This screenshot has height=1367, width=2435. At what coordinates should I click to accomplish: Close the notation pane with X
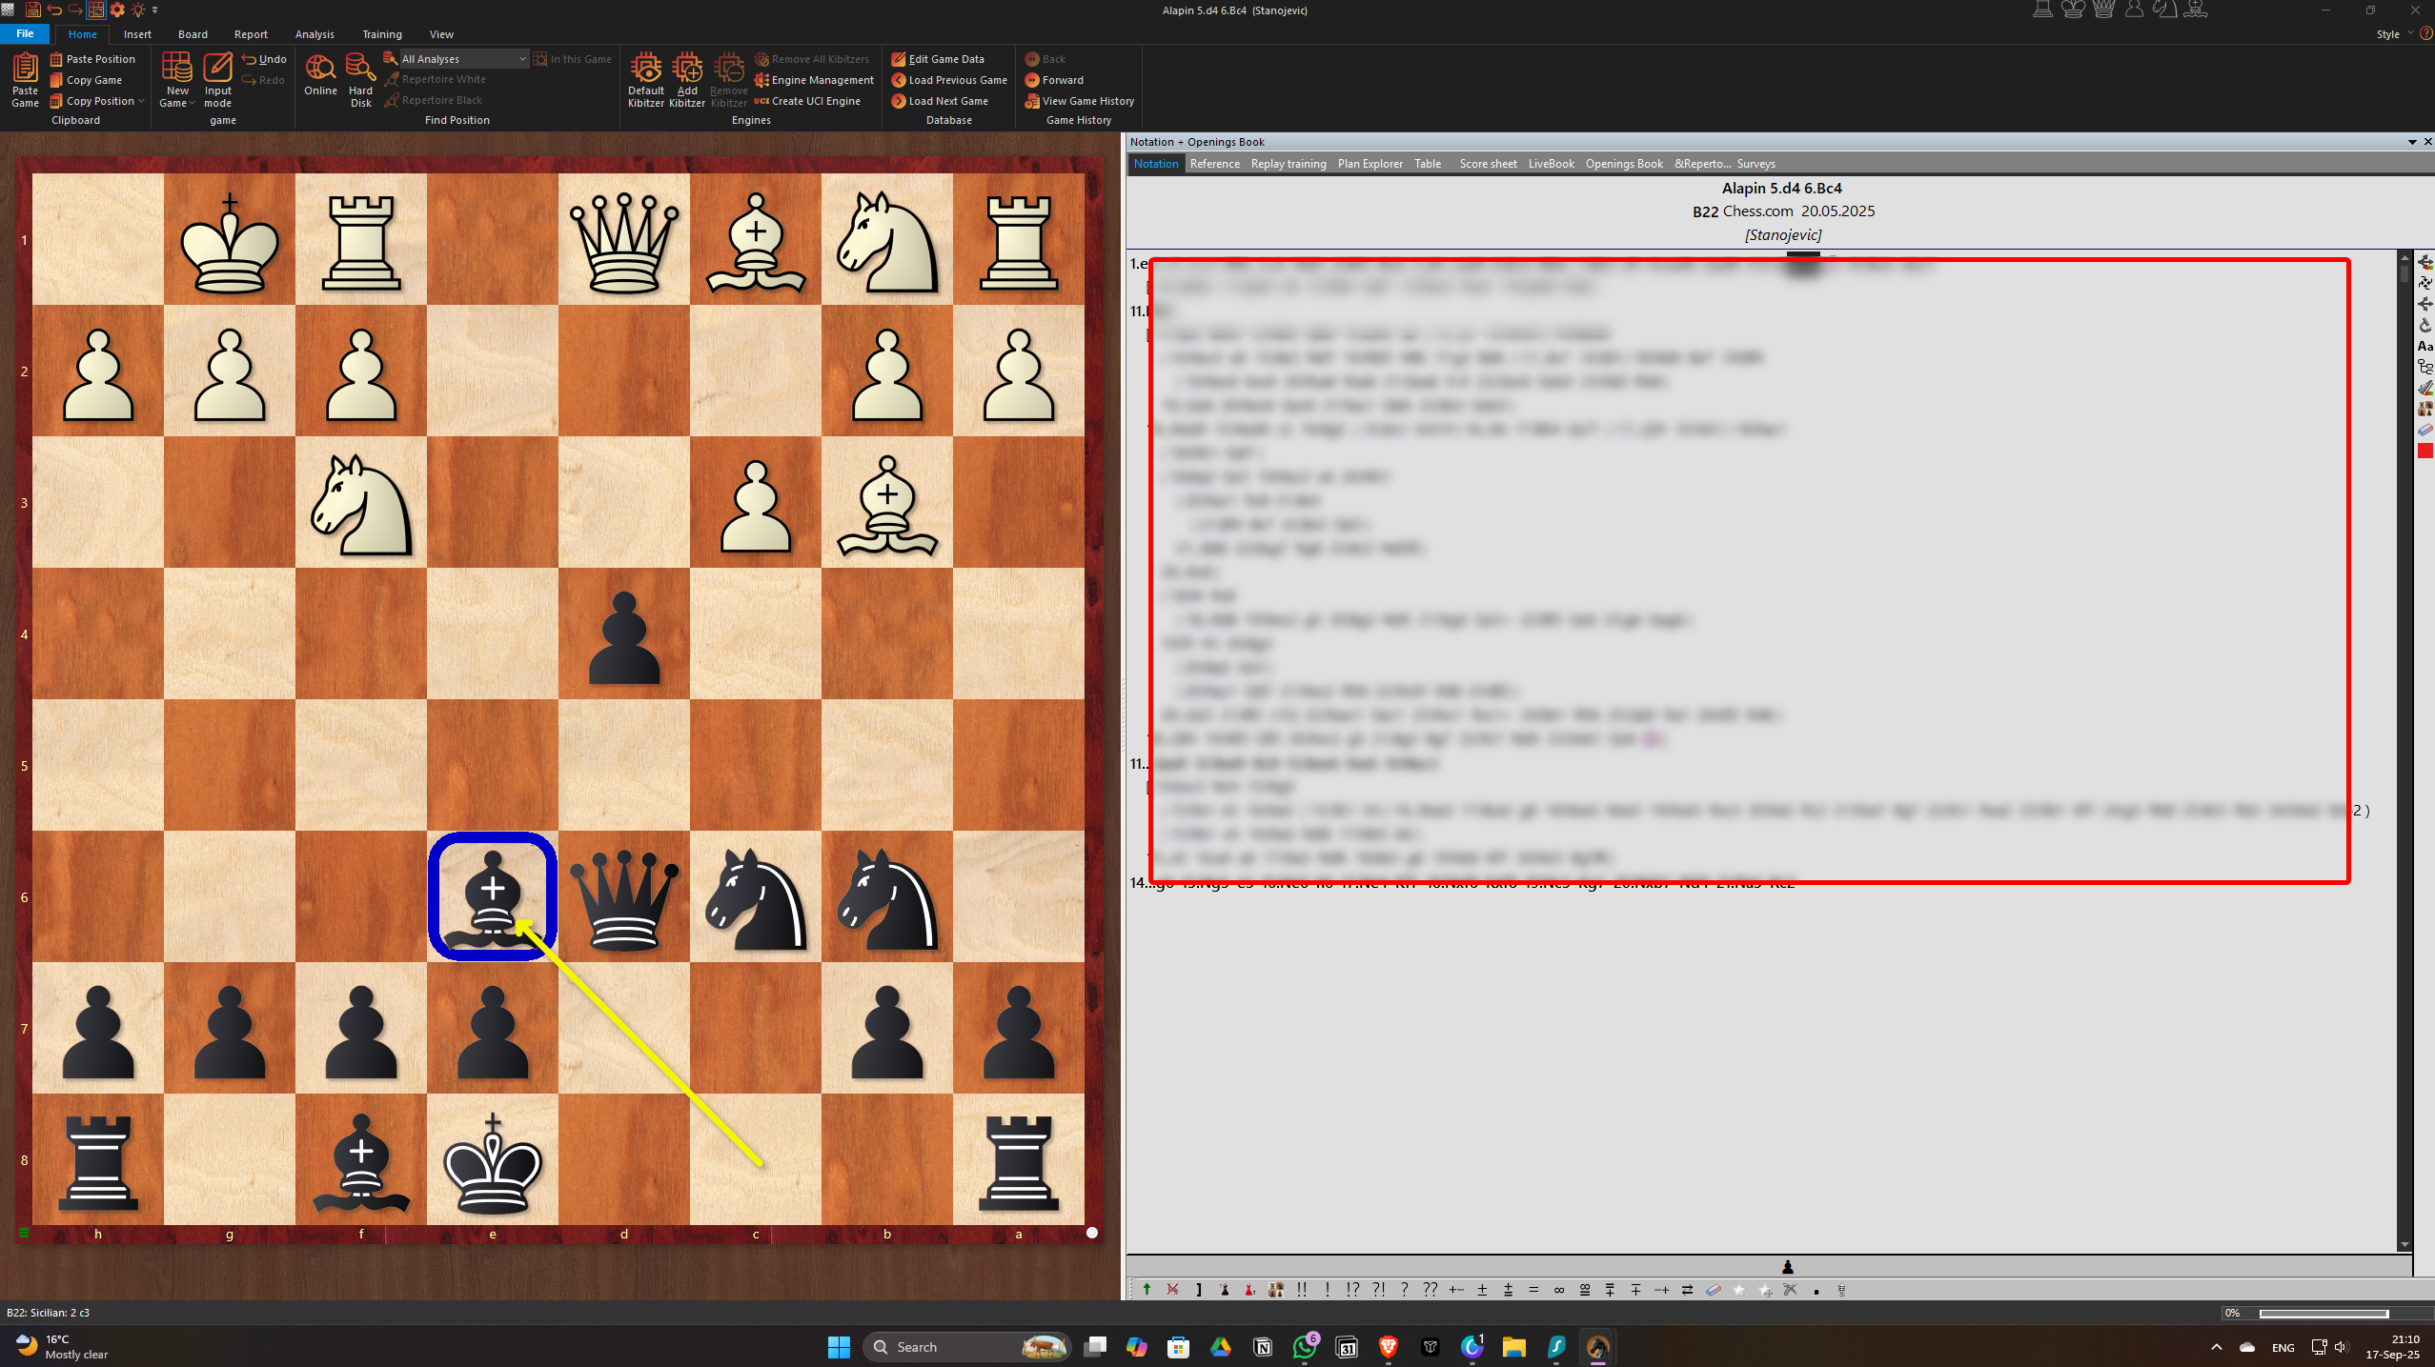(2427, 142)
